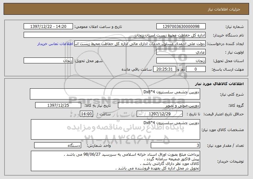The height and width of the screenshot is (179, 253).
Task: Select the اولویت نیاز field showing عادي
Action: 181,52
